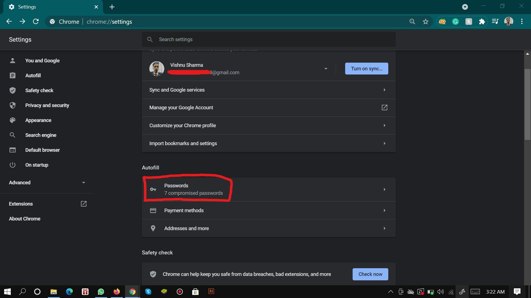Bookmark this page with the star
The image size is (531, 298).
click(x=426, y=22)
